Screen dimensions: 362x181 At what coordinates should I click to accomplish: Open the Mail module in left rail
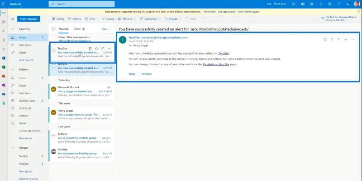click(4, 13)
